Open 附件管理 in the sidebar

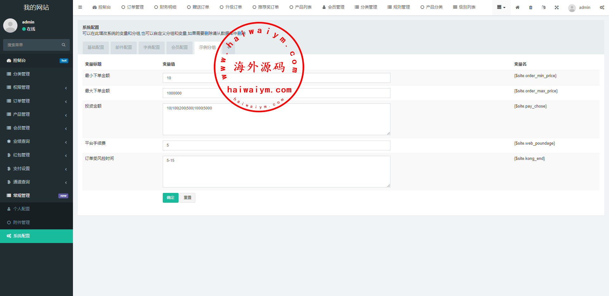(x=22, y=222)
